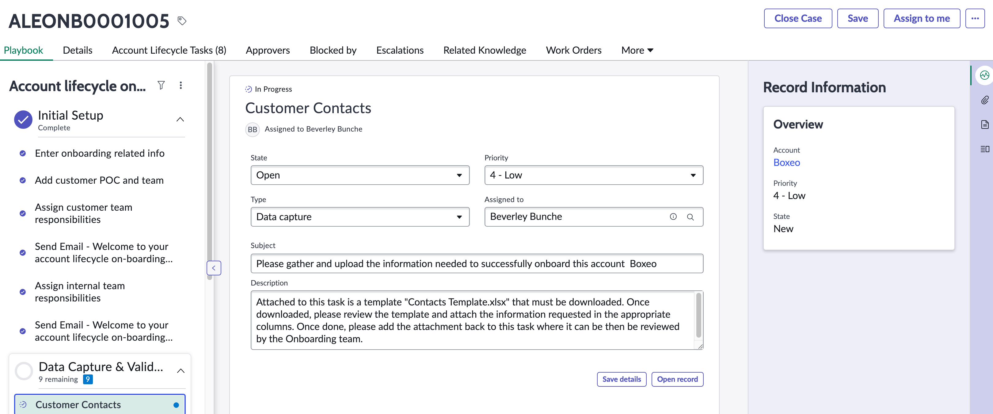Image resolution: width=993 pixels, height=414 pixels.
Task: Open the Type dropdown showing Data capture
Action: 360,217
